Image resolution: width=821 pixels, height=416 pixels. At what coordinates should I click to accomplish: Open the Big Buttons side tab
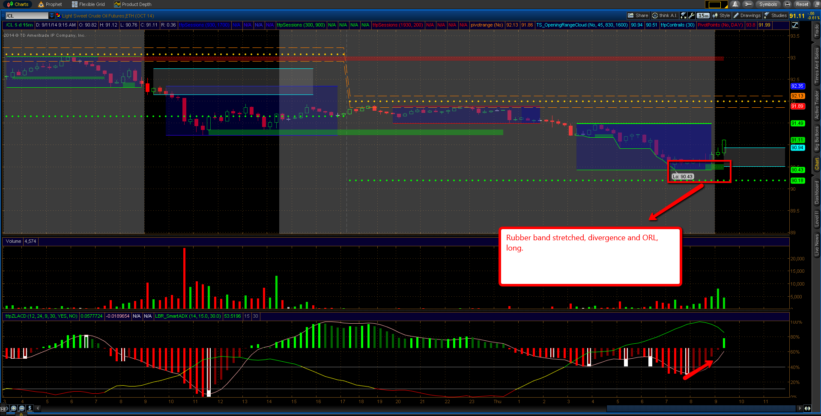click(817, 138)
